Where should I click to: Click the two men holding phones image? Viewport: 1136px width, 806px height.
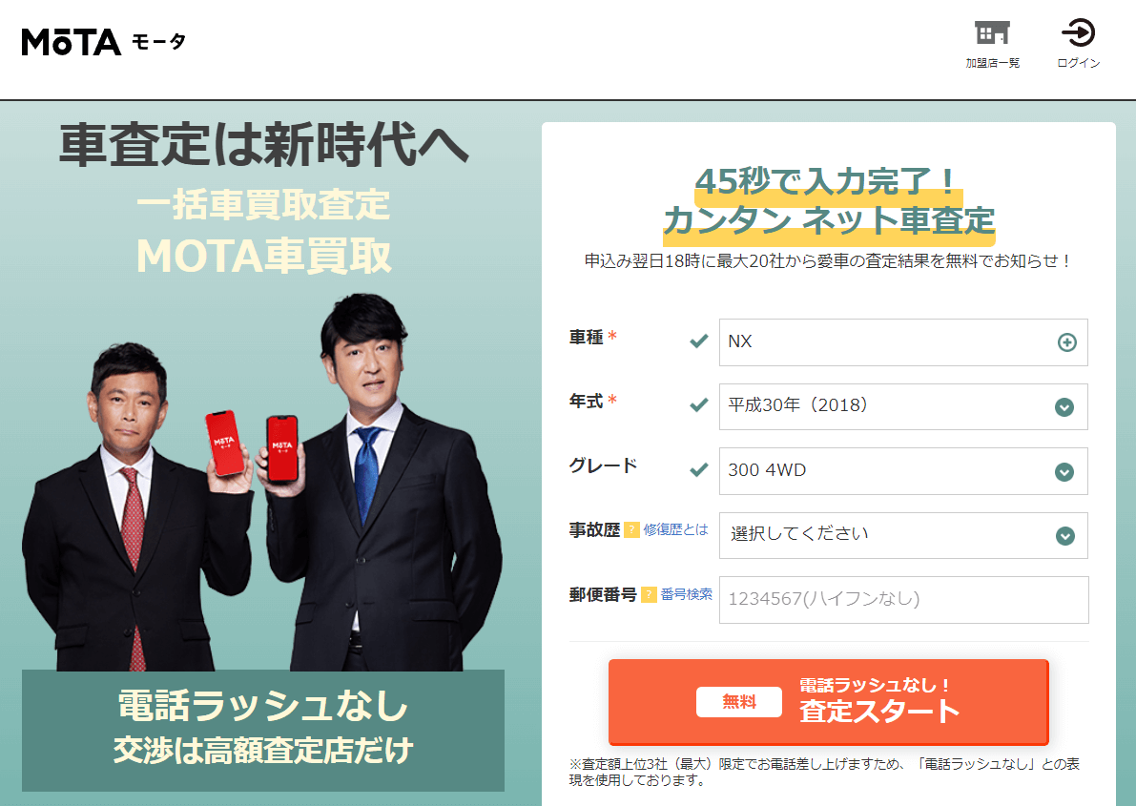[263, 482]
